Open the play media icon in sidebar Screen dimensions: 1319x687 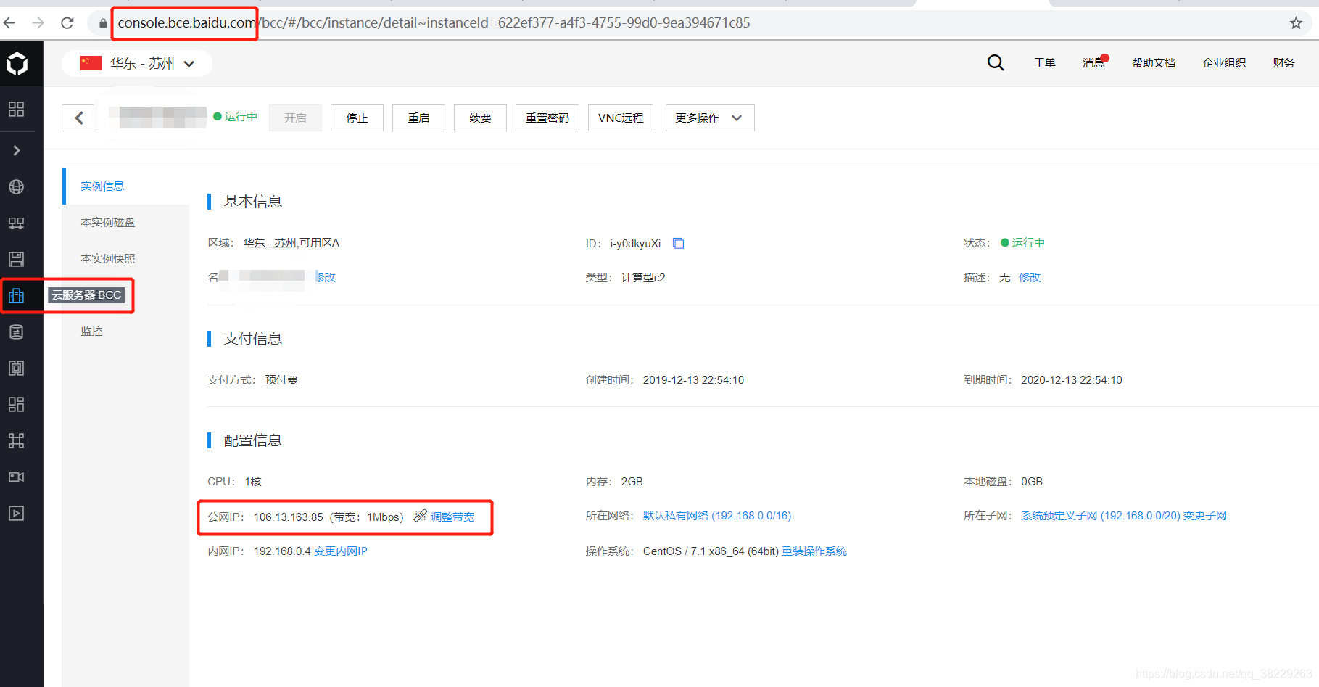pyautogui.click(x=16, y=513)
